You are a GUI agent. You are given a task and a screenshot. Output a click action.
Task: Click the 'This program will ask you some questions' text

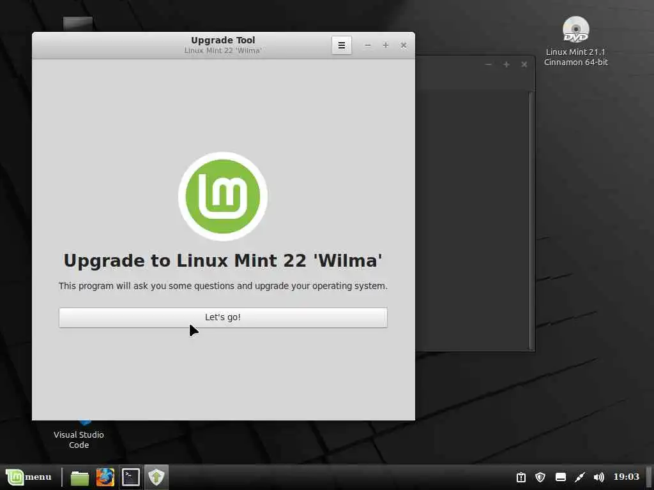(223, 286)
